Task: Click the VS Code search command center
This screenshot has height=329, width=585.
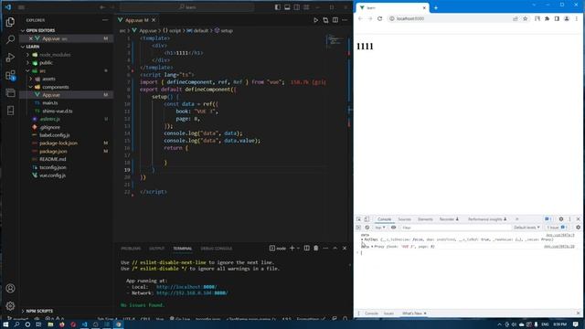Action: tap(186, 7)
